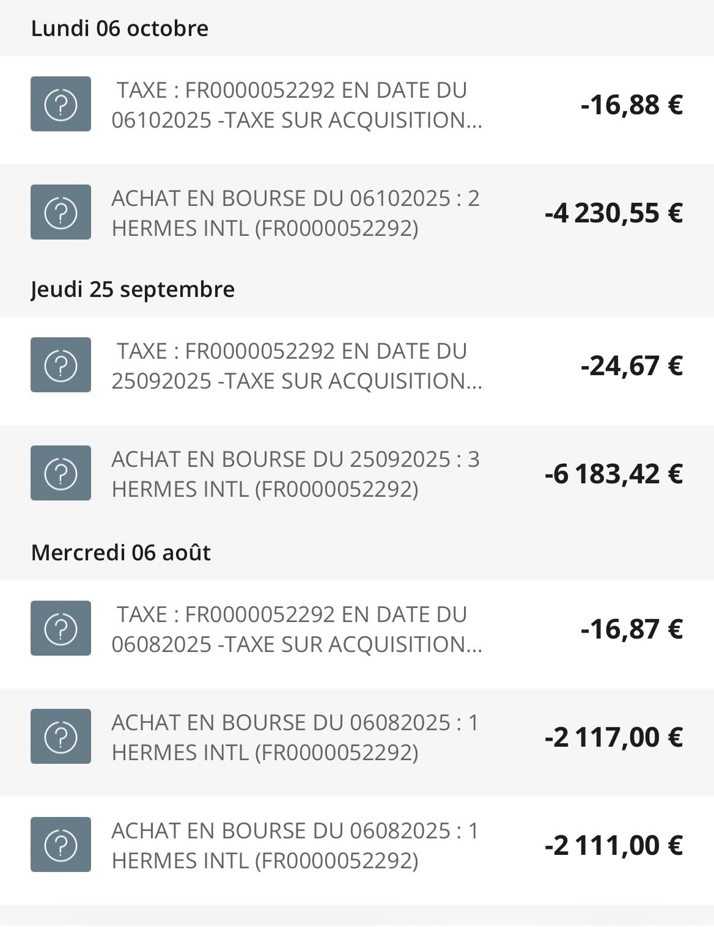Click the -6 183,42 € amount
The height and width of the screenshot is (927, 714).
tap(613, 474)
